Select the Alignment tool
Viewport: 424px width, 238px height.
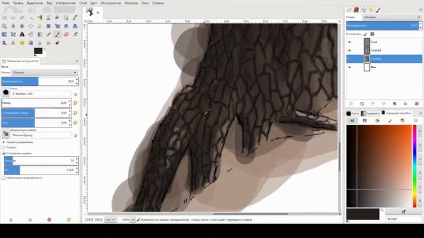[31, 26]
